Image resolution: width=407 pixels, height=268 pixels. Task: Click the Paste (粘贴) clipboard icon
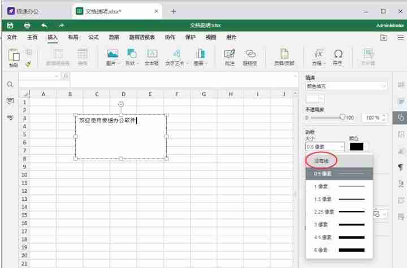click(x=14, y=55)
